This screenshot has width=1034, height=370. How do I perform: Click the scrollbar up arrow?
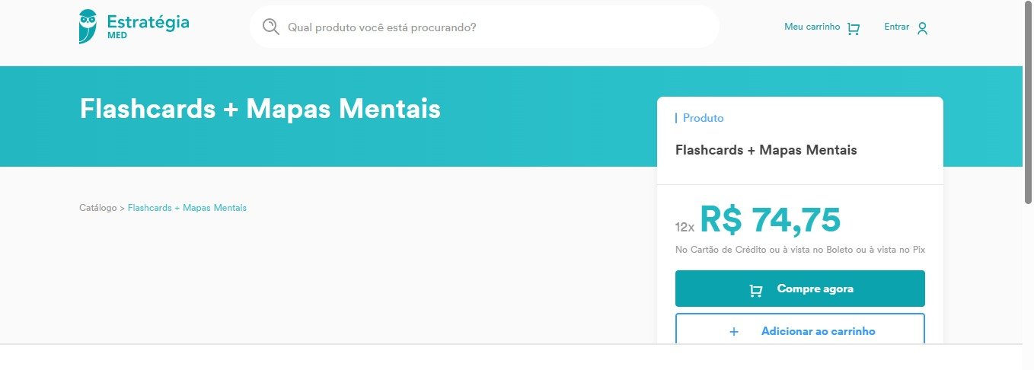(1027, 5)
